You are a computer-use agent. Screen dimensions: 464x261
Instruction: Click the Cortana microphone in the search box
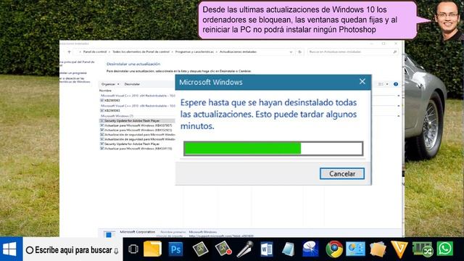[116, 251]
